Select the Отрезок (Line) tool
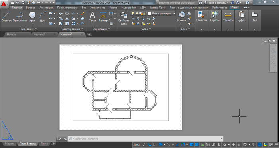The height and width of the screenshot is (148, 279). 6,17
